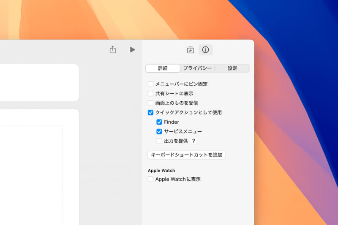Click the share icon in the toolbar

pyautogui.click(x=112, y=50)
